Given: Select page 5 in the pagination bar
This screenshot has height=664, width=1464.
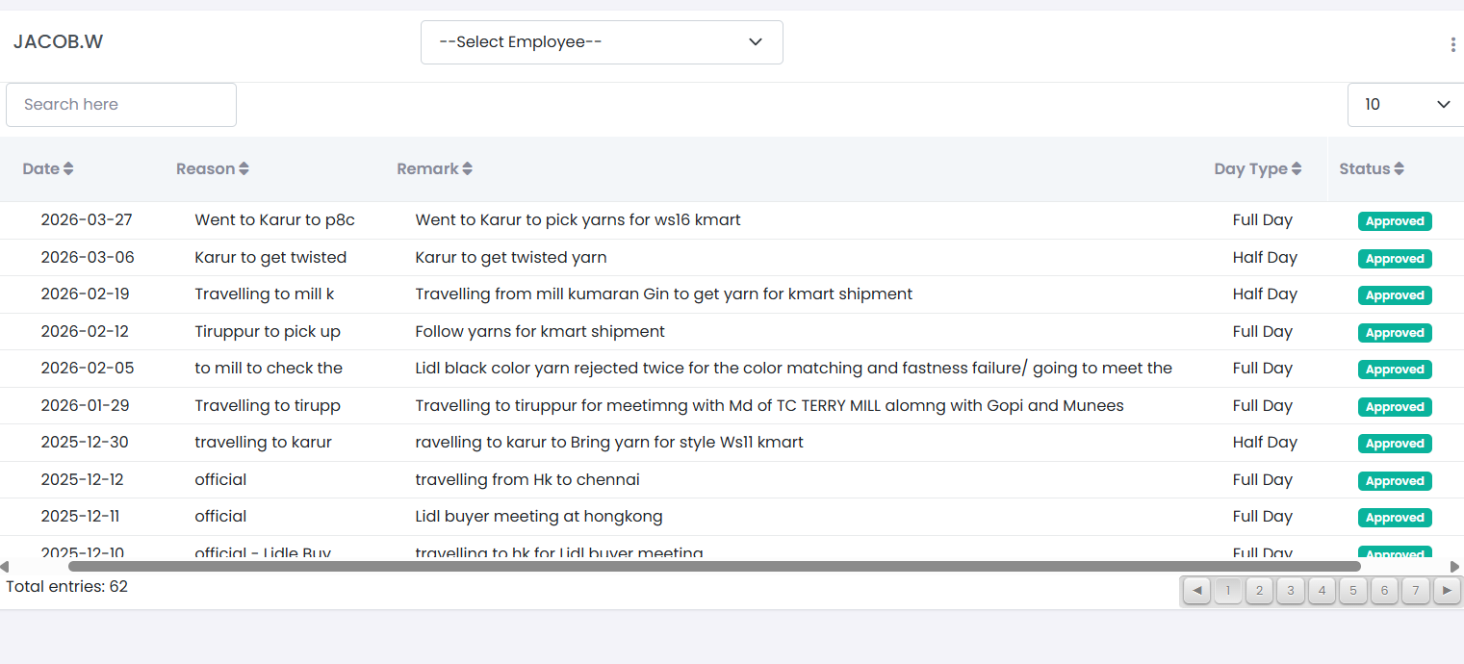Looking at the screenshot, I should click(1352, 590).
